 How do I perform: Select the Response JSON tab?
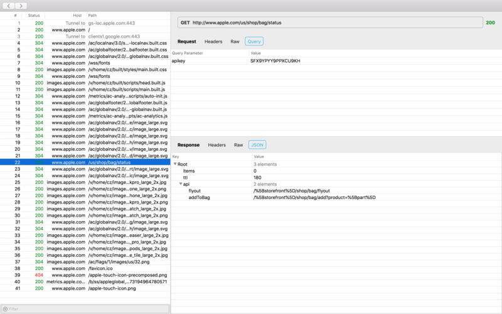[x=257, y=145]
